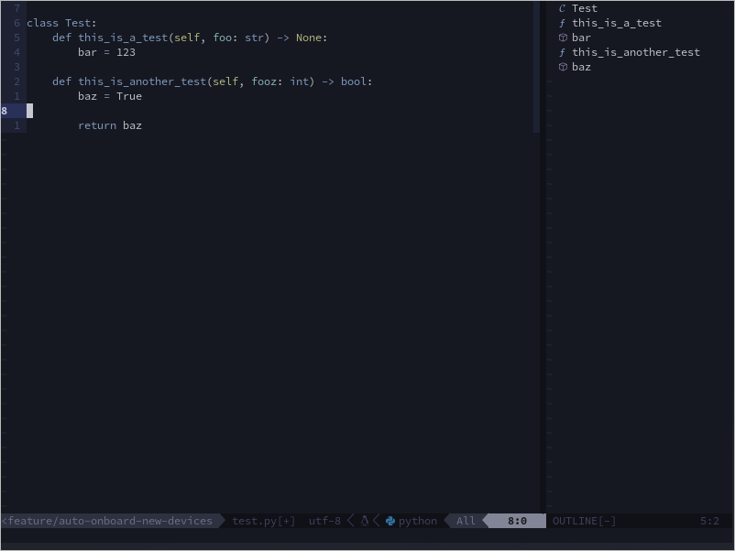Click the chevron separator after utf-8
Image resolution: width=735 pixels, height=551 pixels.
click(x=349, y=521)
